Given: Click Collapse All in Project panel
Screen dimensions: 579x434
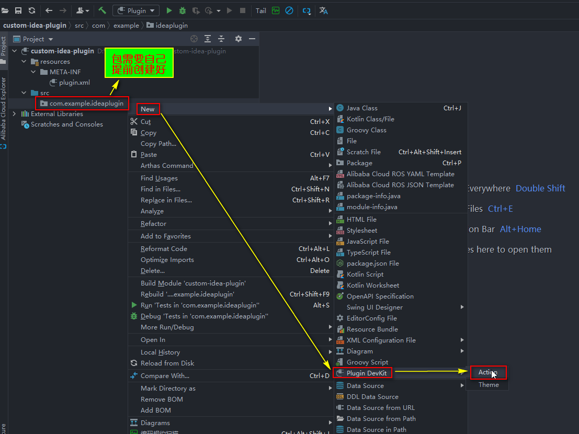Looking at the screenshot, I should coord(221,39).
